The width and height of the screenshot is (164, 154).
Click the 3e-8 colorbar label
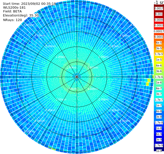coord(159,117)
